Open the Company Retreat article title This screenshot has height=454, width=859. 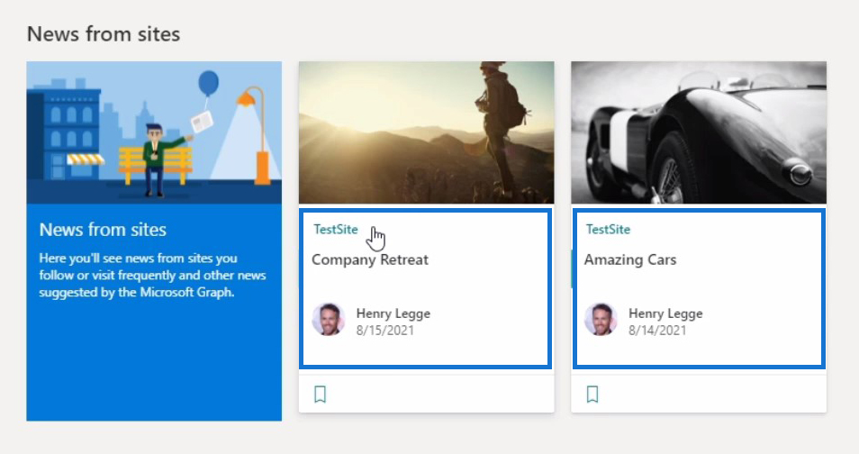370,259
